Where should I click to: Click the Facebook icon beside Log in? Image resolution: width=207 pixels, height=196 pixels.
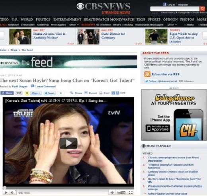(x=164, y=4)
